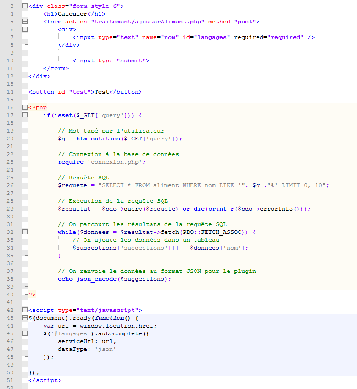Collapse the form block fold on line 5
357x389 pixels.
25,22
